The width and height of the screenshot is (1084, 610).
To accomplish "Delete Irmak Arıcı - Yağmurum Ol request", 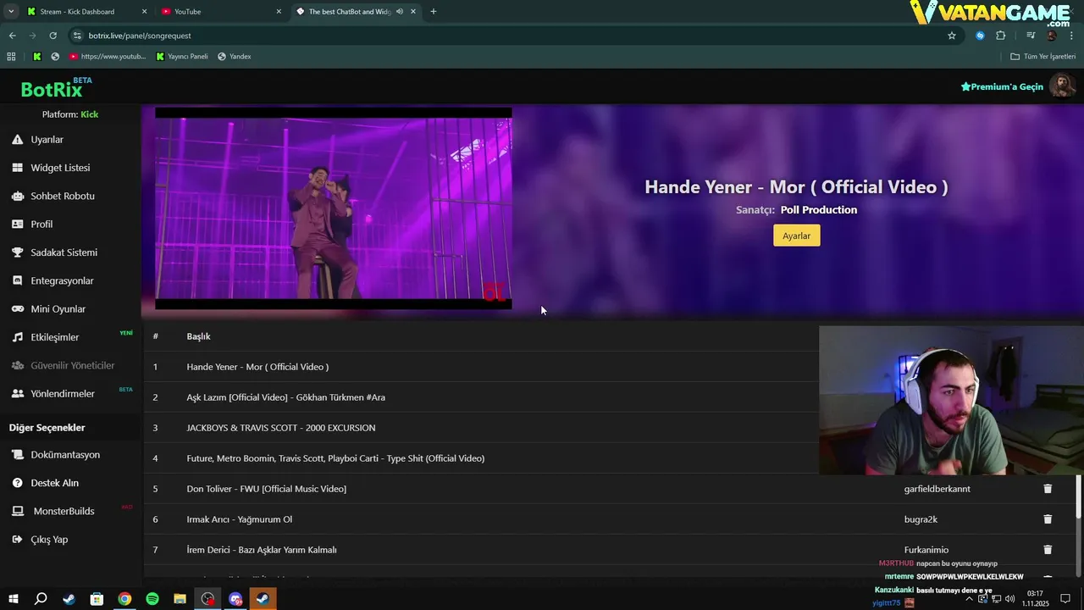I will tap(1048, 519).
